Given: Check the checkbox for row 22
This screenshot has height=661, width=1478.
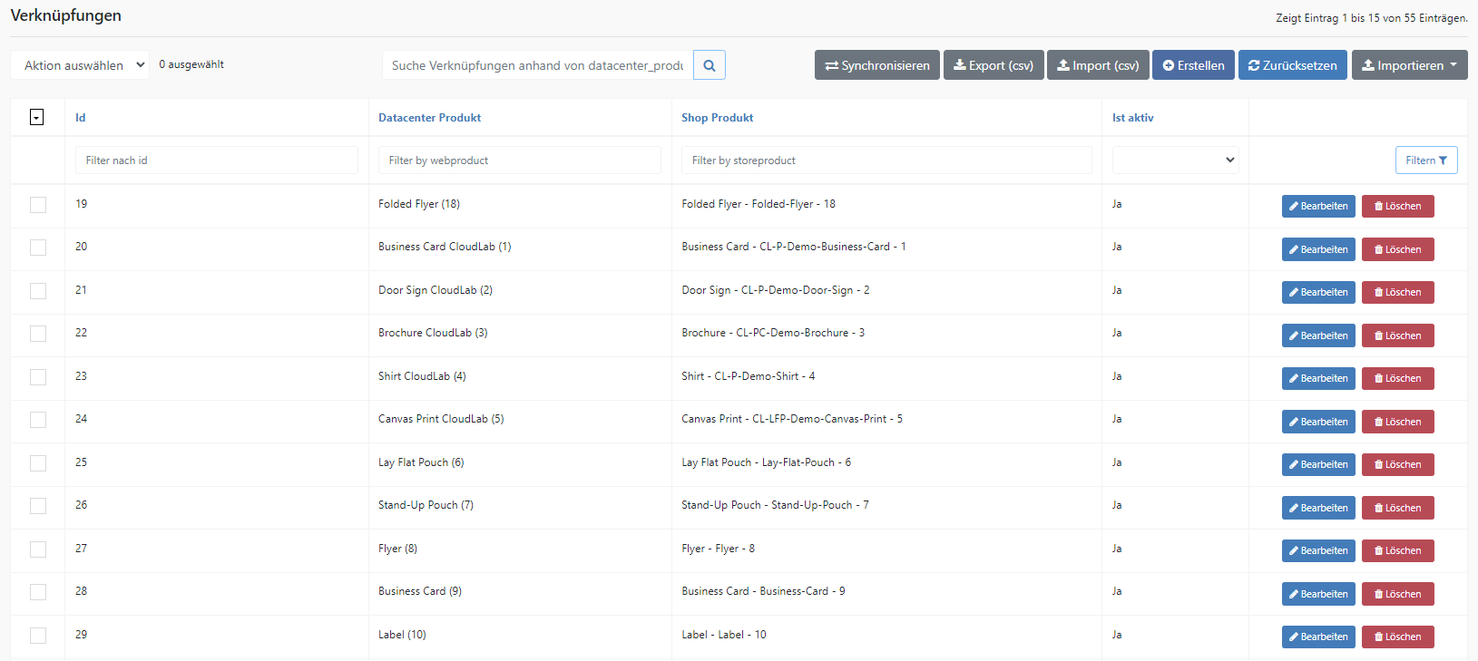Looking at the screenshot, I should [38, 334].
